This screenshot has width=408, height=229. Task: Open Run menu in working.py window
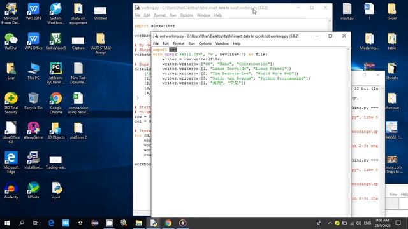tap(173, 15)
